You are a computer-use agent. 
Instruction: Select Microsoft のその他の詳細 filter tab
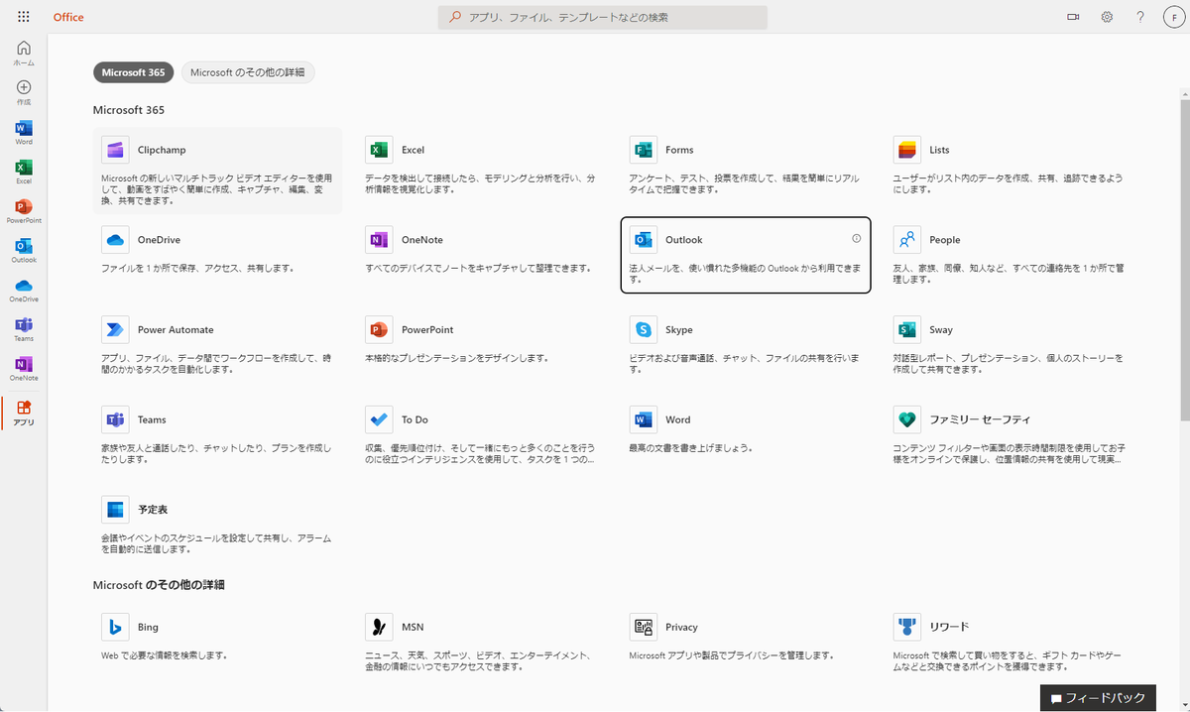[248, 72]
